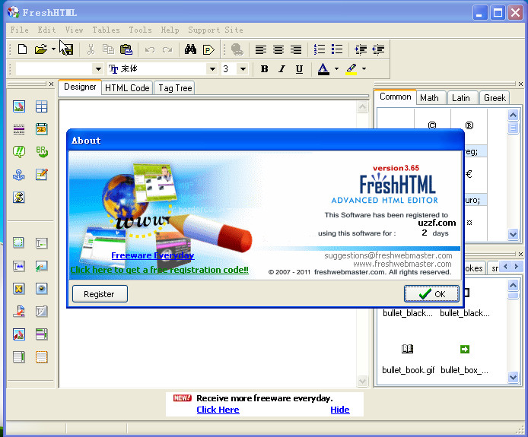
Task: Open the font color dropdown arrow
Action: tap(336, 69)
